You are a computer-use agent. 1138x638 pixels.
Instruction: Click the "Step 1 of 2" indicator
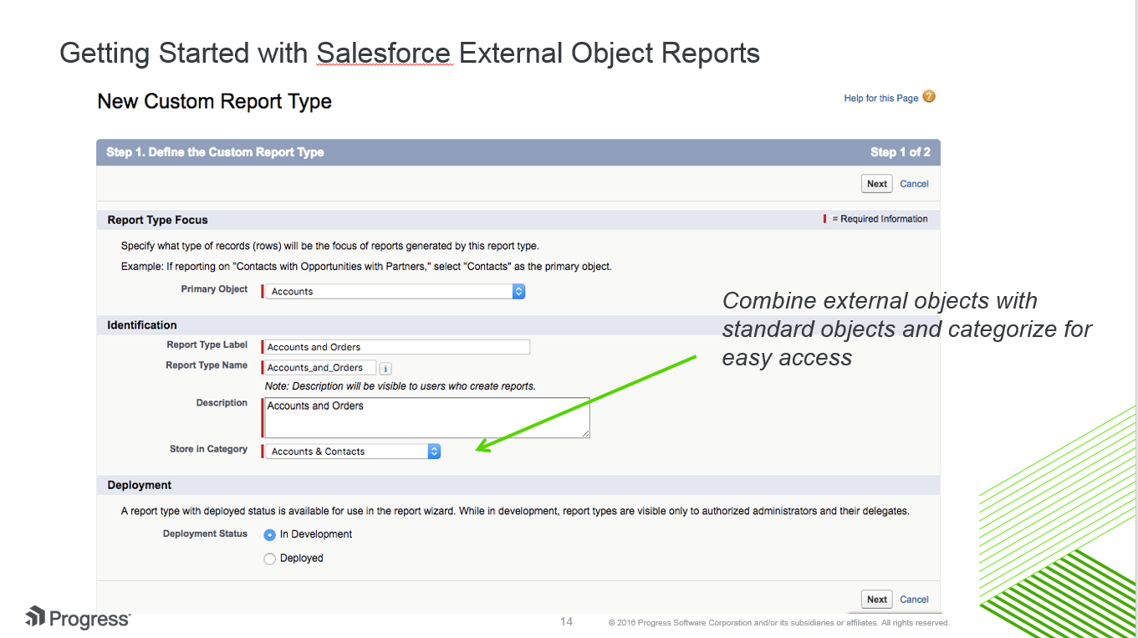pos(901,152)
